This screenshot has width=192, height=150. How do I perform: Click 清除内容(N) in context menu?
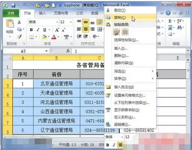point(130,63)
